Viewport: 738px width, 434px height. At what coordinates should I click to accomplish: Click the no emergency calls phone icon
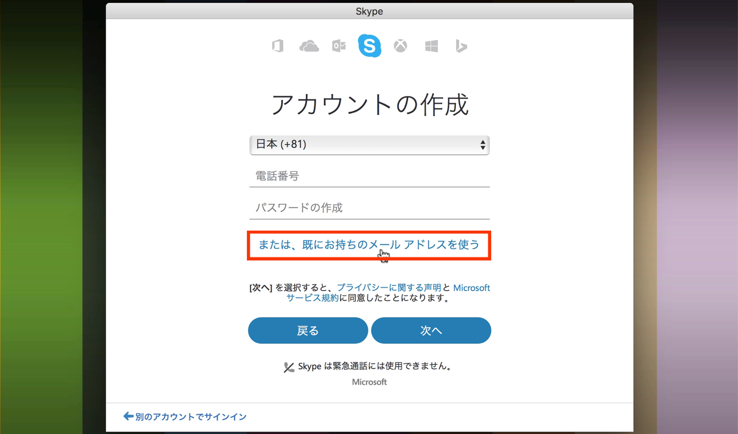click(289, 367)
